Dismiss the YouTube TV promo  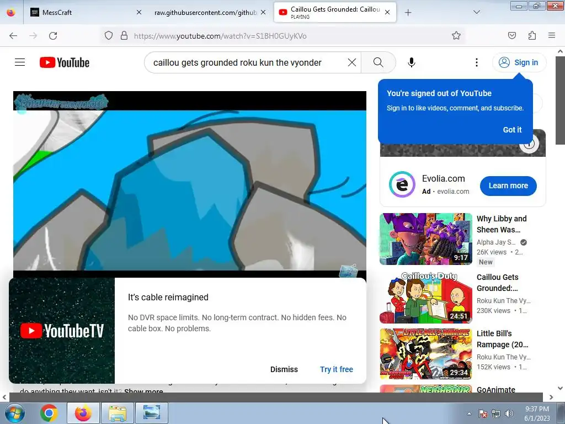284,369
